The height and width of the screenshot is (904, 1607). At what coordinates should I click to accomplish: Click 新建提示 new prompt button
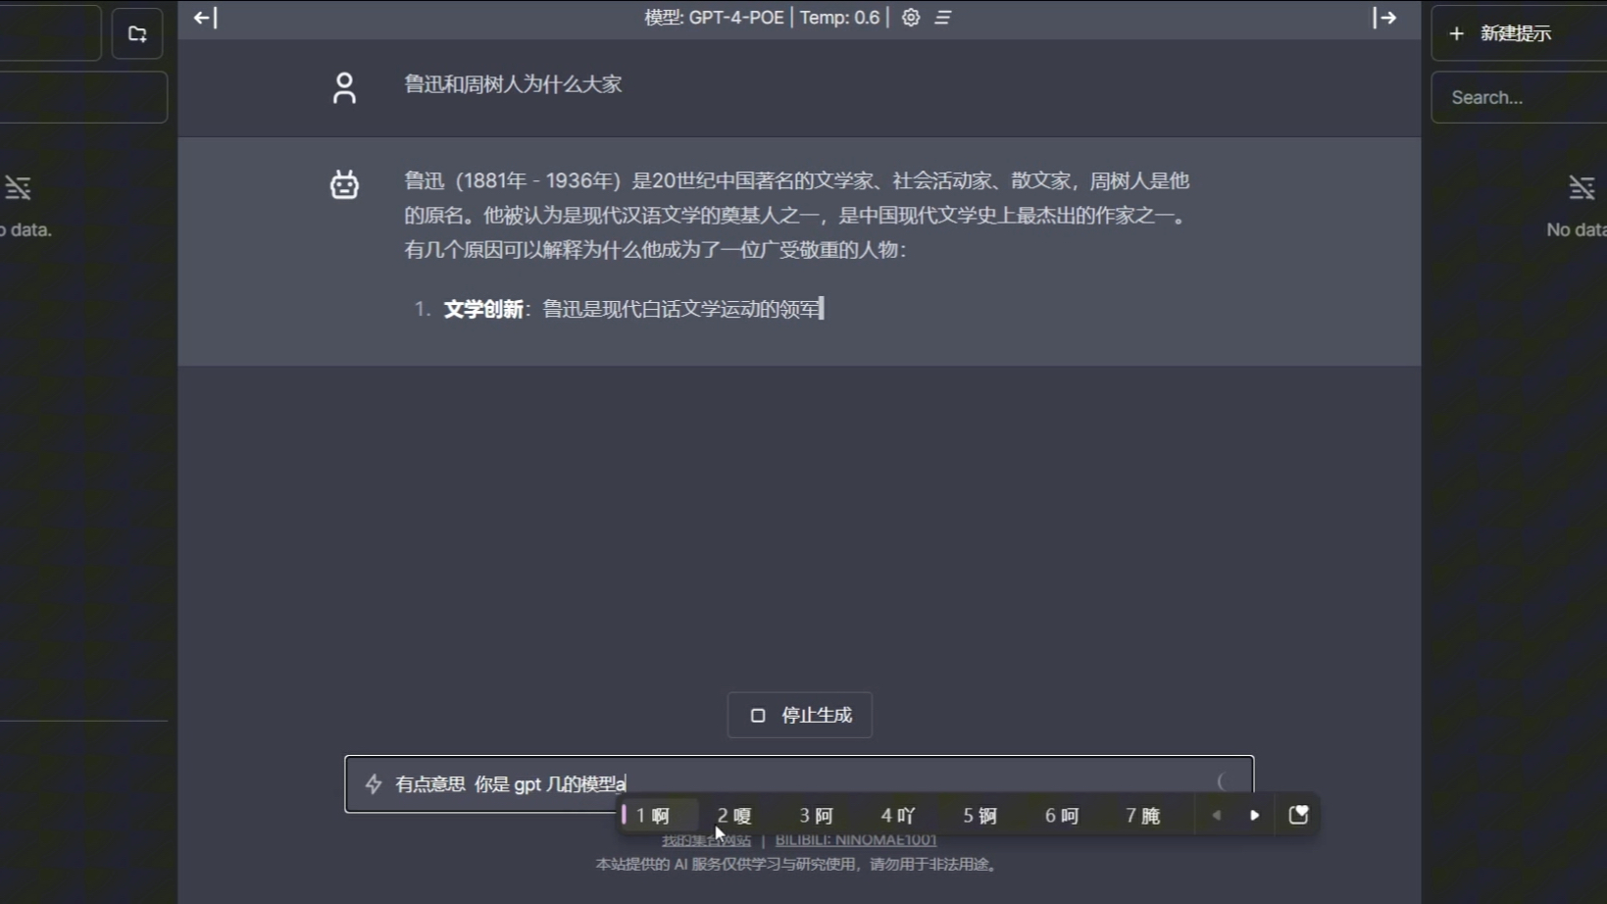coord(1519,33)
